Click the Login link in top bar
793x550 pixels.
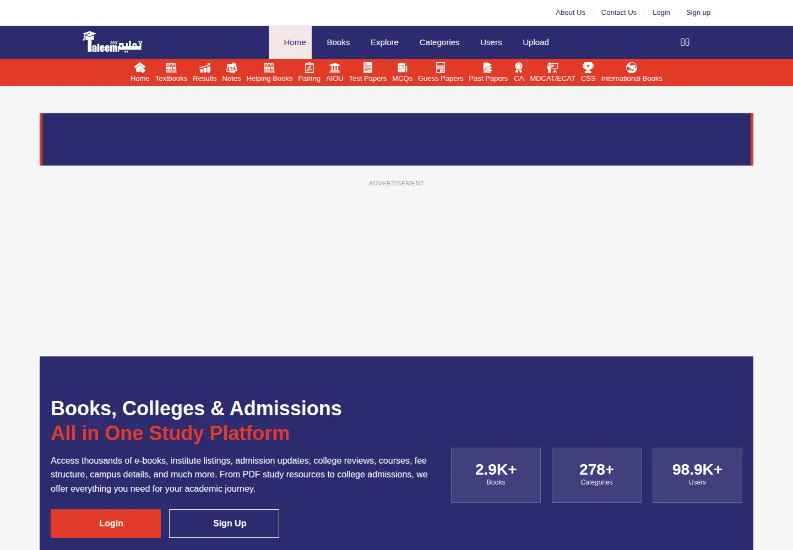(x=661, y=13)
